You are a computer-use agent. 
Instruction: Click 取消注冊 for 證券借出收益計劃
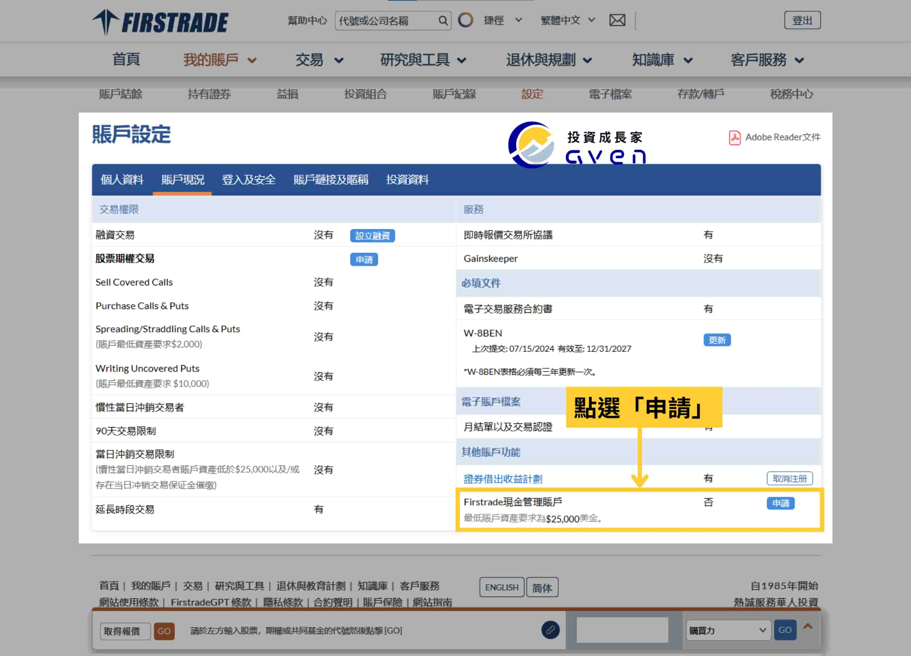[x=790, y=479]
